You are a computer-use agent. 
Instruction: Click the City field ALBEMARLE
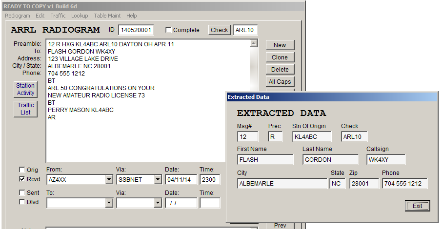coord(282,184)
